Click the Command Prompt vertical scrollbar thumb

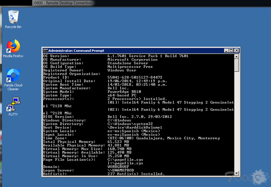point(236,65)
